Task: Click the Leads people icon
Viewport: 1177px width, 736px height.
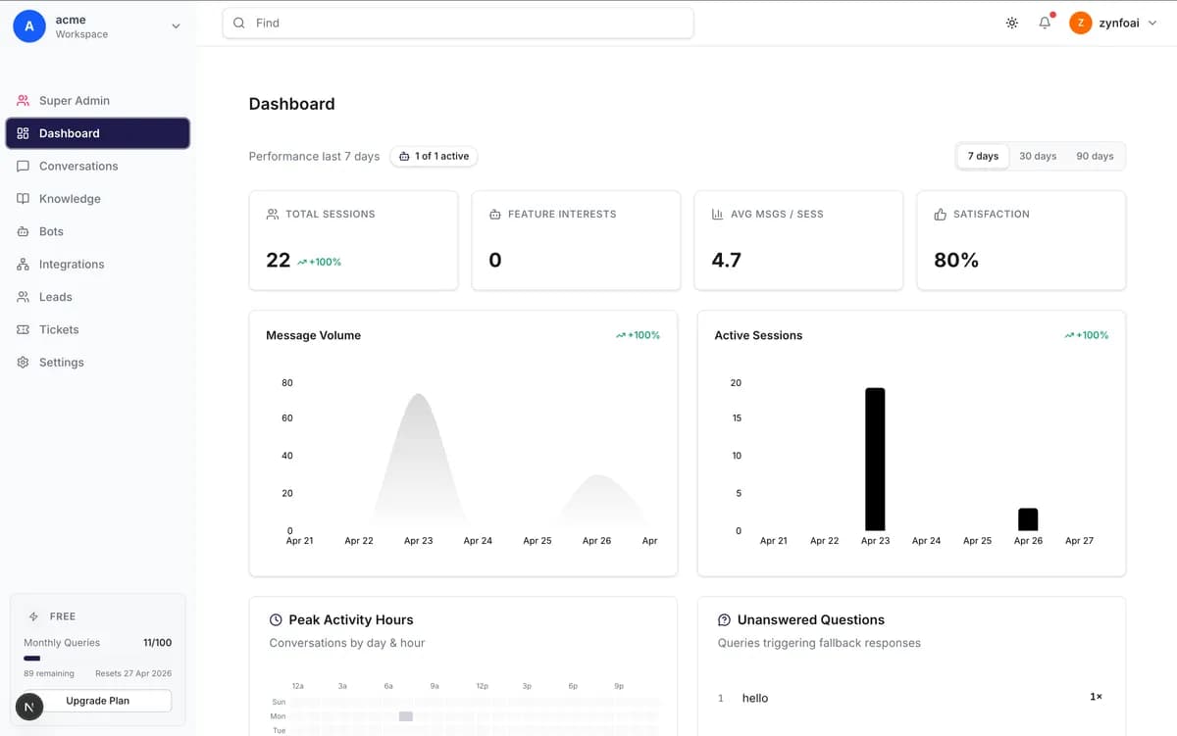Action: pos(24,297)
